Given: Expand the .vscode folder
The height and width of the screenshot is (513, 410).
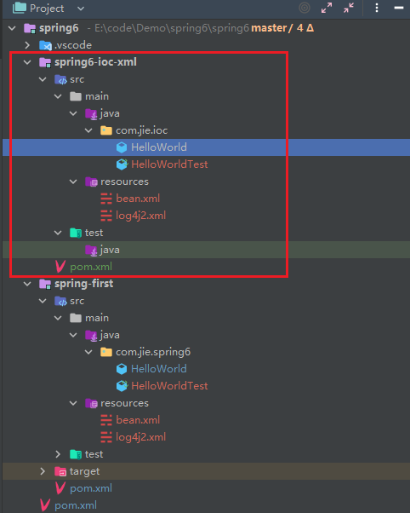Looking at the screenshot, I should [x=27, y=45].
